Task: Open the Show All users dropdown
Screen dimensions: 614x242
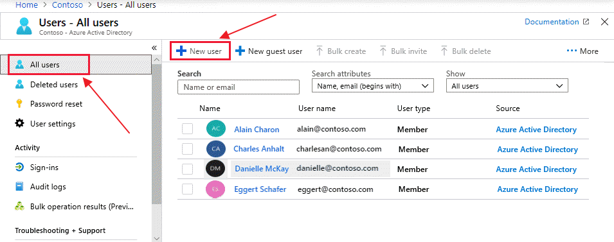Action: [x=507, y=86]
